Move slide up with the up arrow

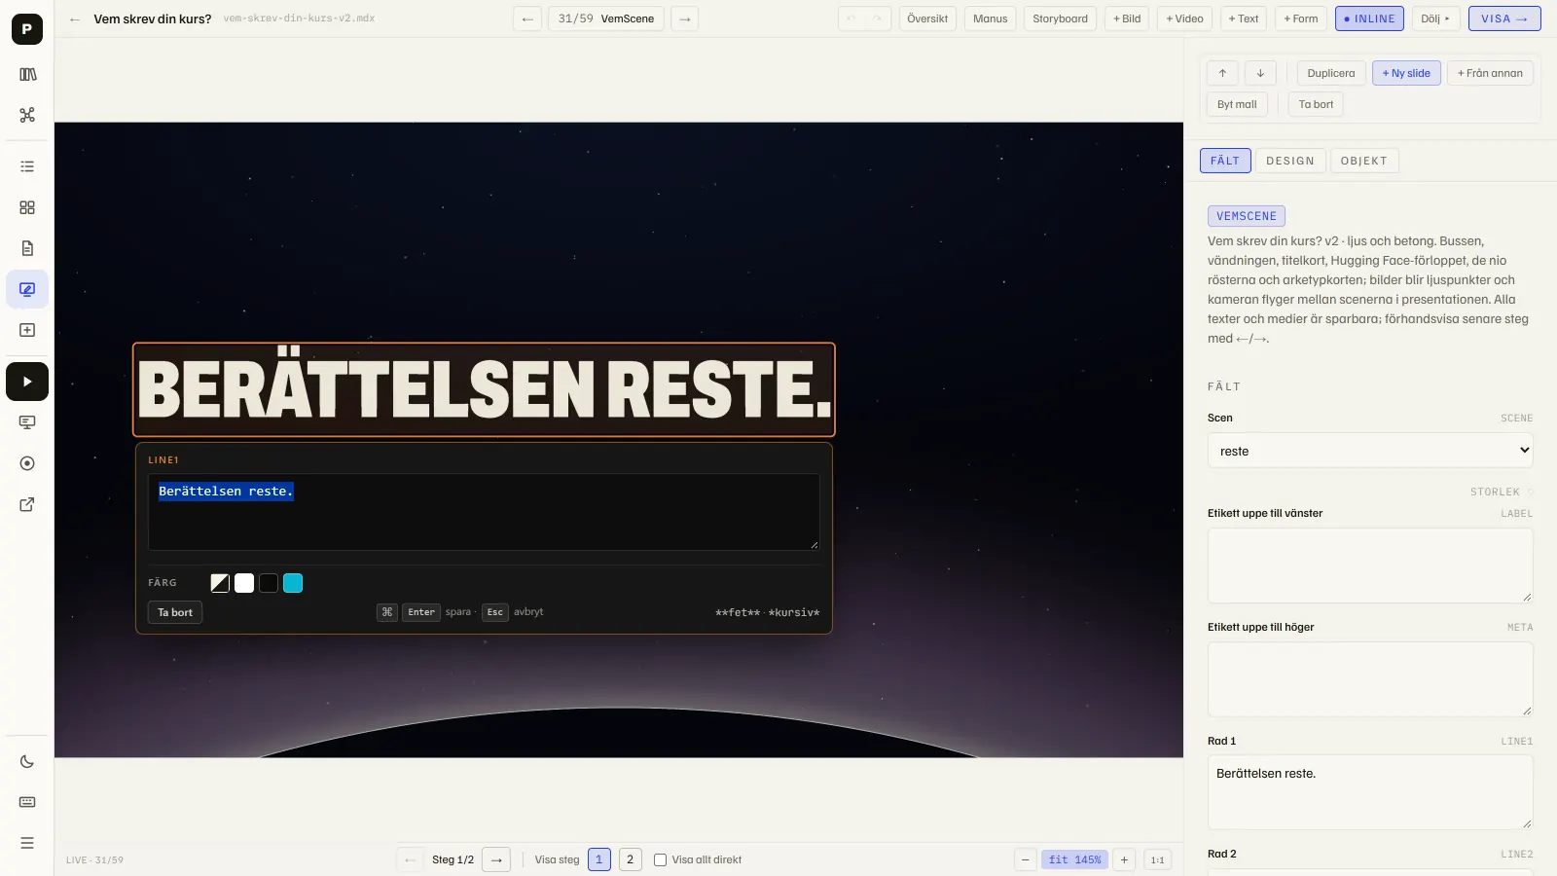(1222, 73)
